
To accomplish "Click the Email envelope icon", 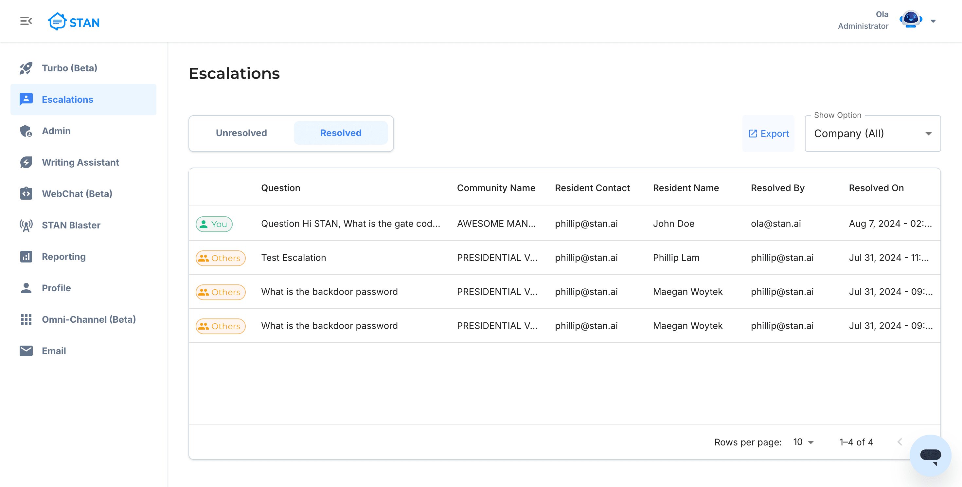I will 26,351.
